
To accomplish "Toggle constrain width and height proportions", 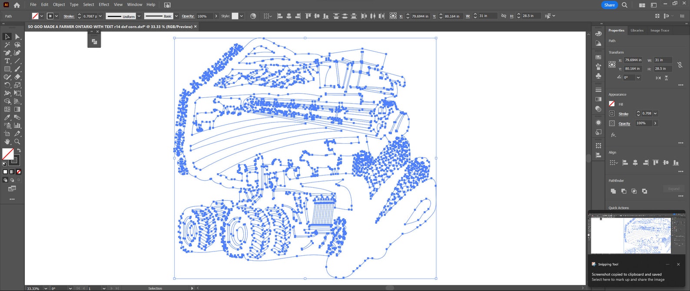I will point(680,65).
